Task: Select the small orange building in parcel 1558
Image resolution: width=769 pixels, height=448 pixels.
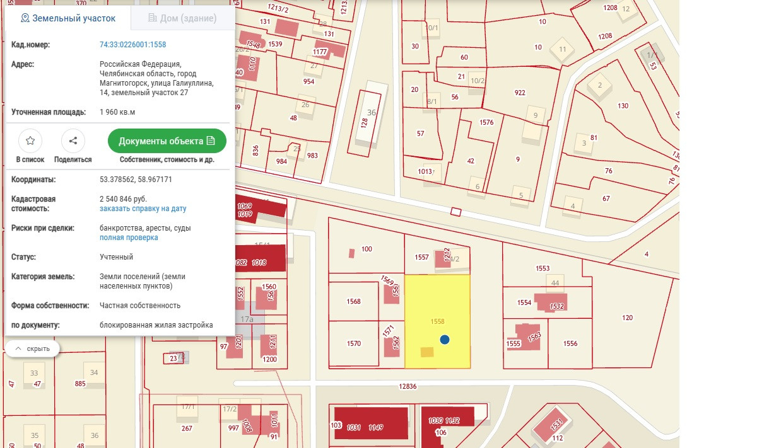Action: click(427, 352)
